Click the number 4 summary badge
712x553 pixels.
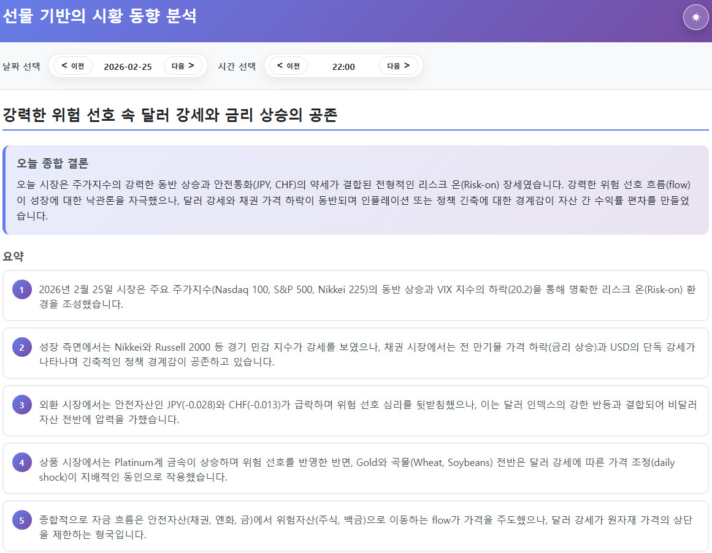(22, 463)
